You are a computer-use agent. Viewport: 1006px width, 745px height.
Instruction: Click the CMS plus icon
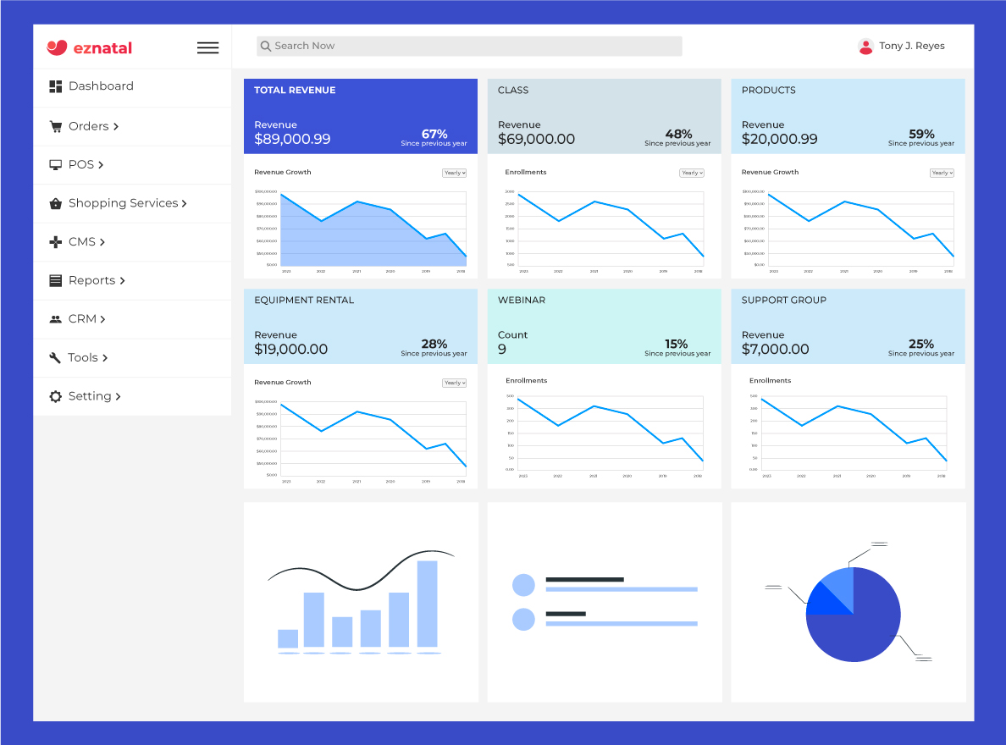click(x=56, y=242)
